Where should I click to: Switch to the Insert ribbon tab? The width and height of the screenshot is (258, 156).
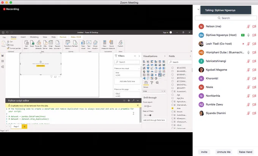point(23,37)
